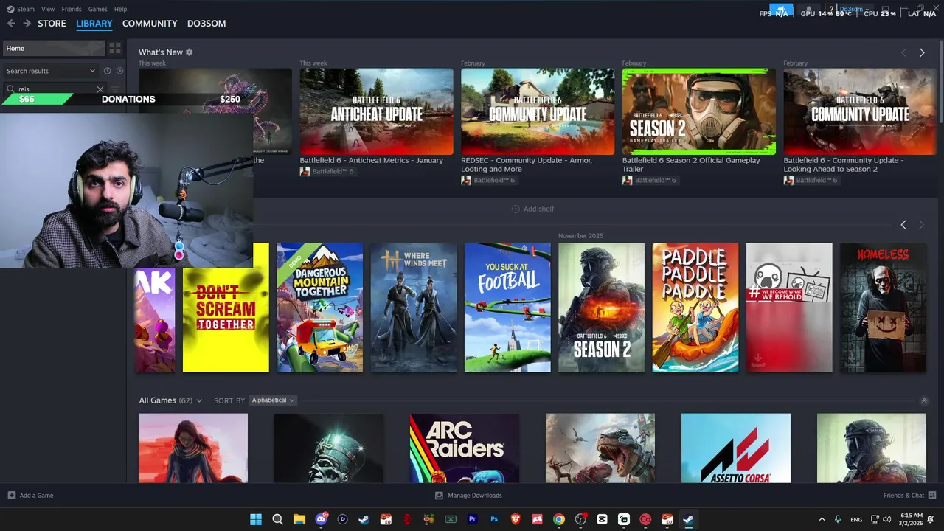
Task: Go back with the left arrow
Action: point(11,24)
